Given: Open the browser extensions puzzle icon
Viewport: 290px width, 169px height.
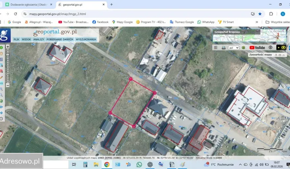Looking at the screenshot, I should click(271, 14).
